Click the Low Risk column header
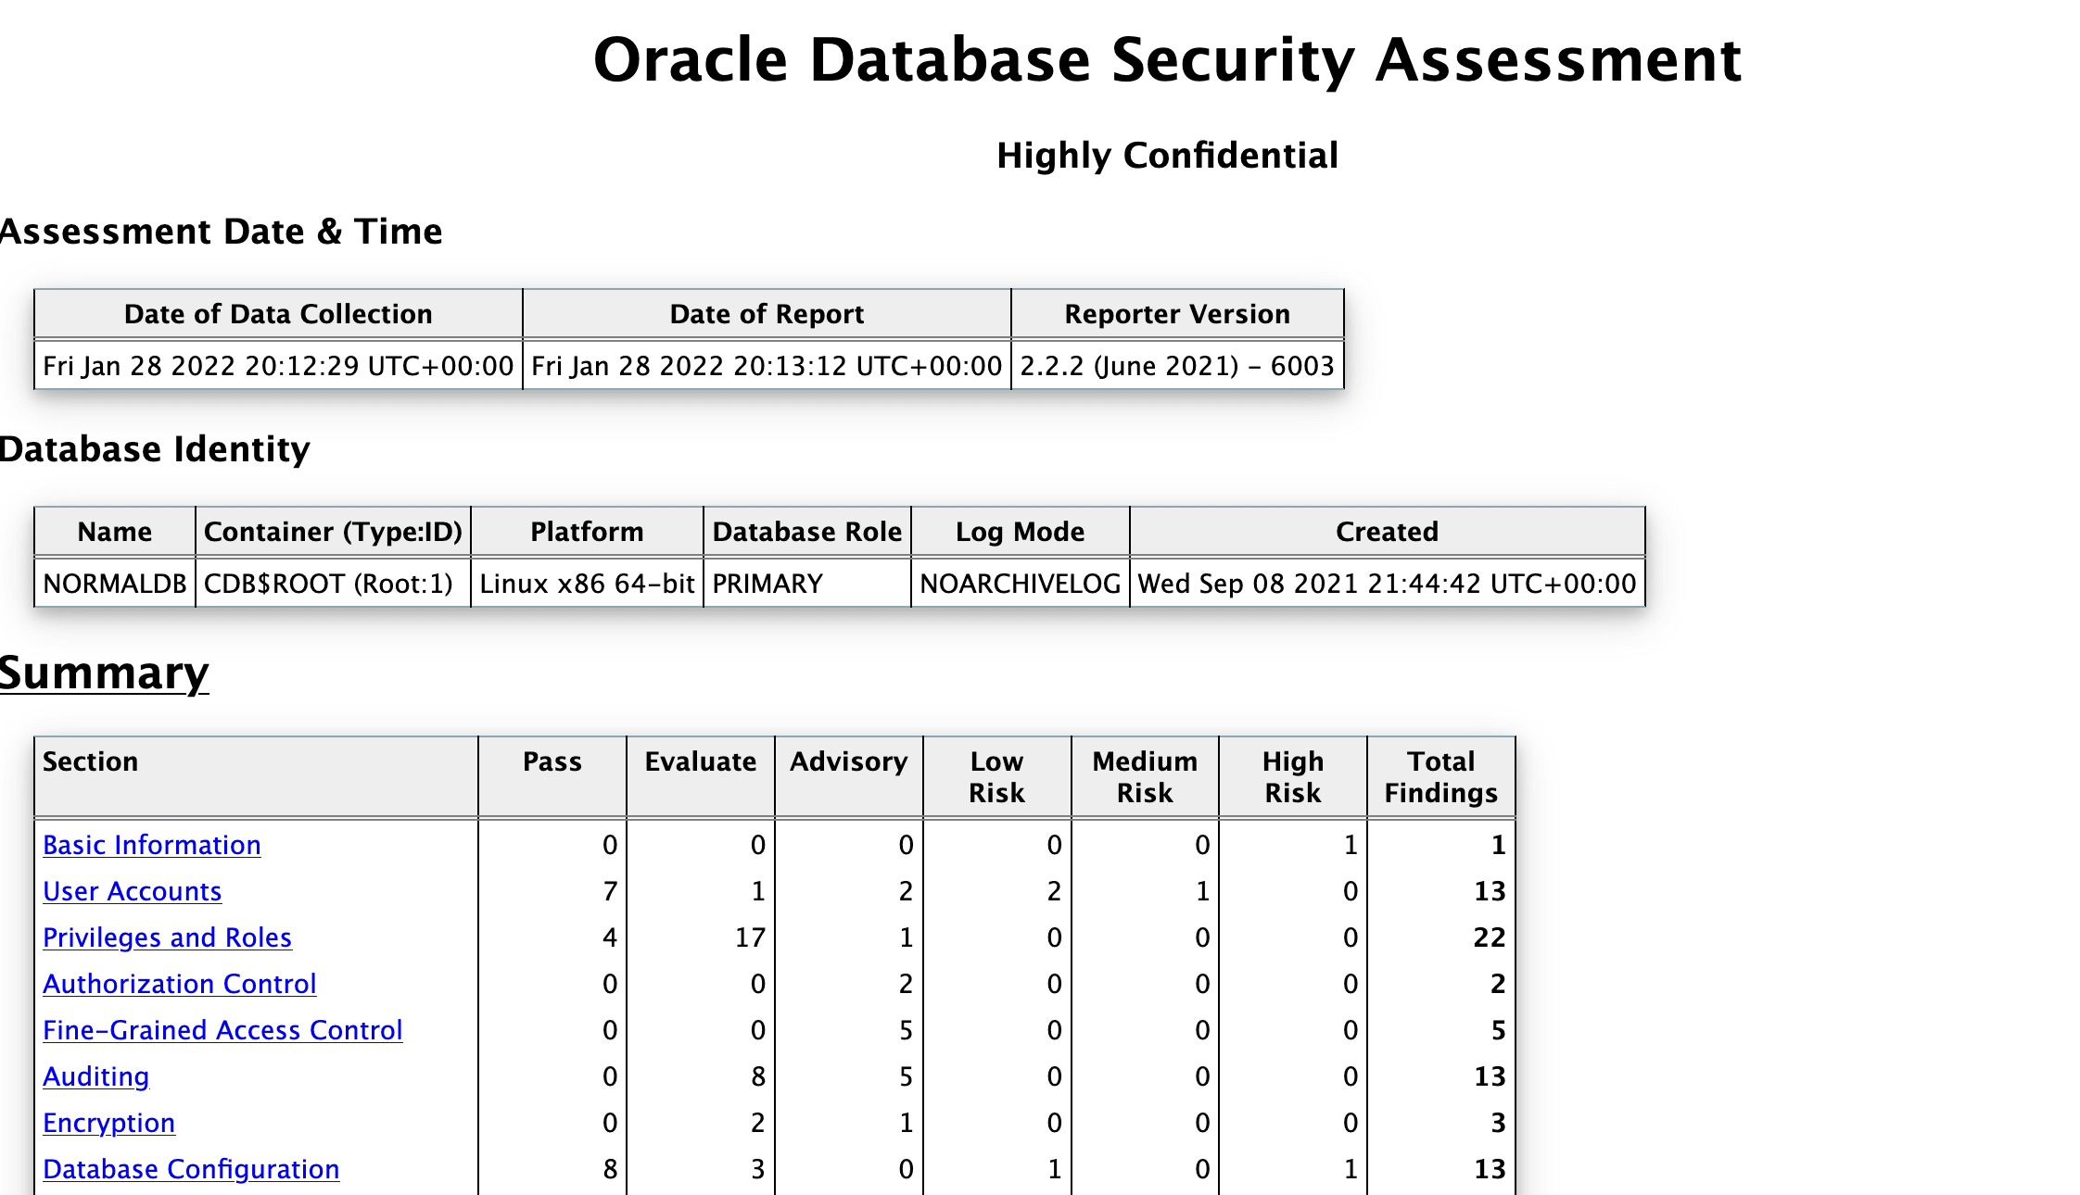 point(997,777)
